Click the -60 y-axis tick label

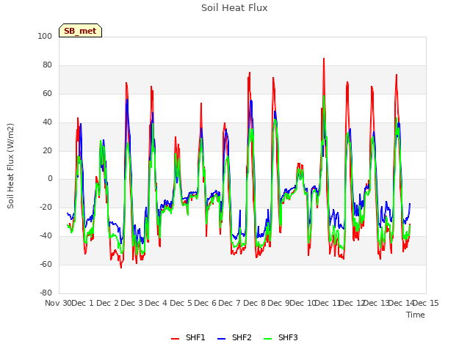pyautogui.click(x=46, y=264)
